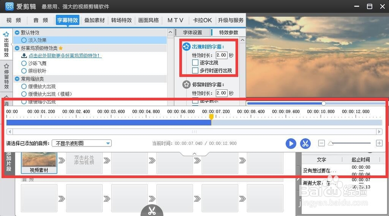Minimize the 爱剪辑 window

click(356, 7)
